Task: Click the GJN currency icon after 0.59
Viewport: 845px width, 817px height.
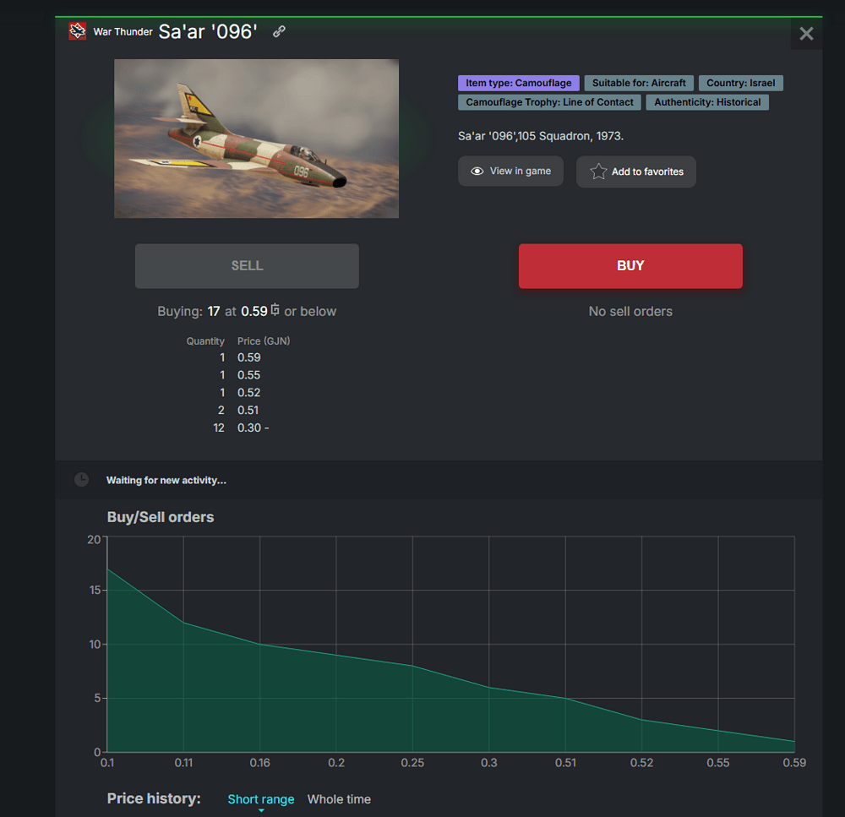Action: (275, 310)
